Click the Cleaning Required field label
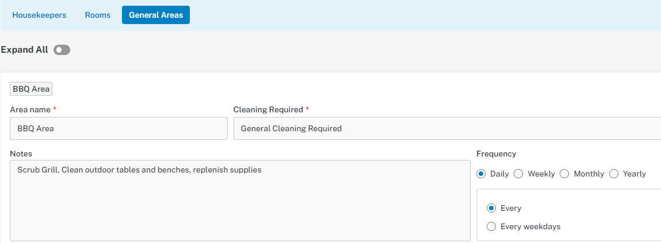 pyautogui.click(x=268, y=109)
